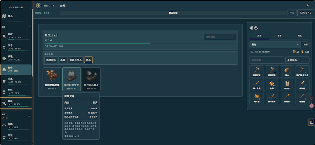Focus the inventory 搜索物品 search field

click(267, 60)
